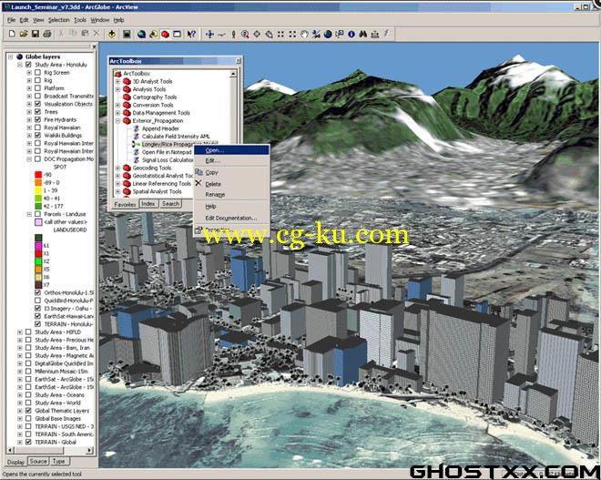Switch to the ArcToolbox Search tab

[x=170, y=204]
